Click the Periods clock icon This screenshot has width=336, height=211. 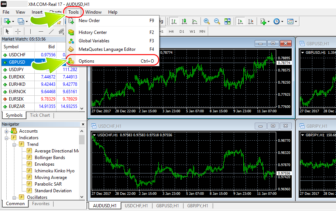(x=277, y=21)
